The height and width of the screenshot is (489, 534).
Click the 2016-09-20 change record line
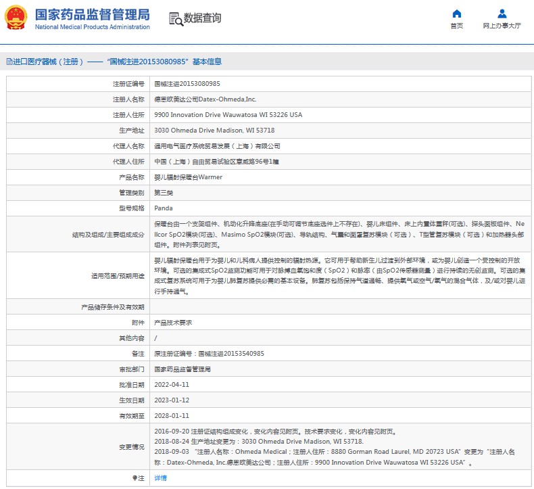(x=276, y=432)
